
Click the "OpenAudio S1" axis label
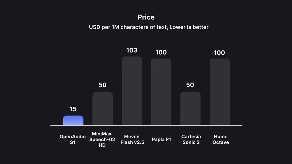(73, 140)
